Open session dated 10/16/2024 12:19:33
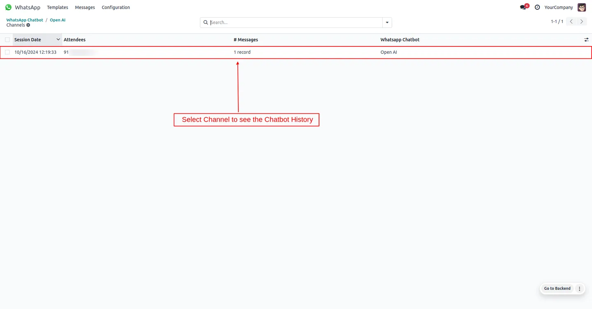Image resolution: width=592 pixels, height=309 pixels. point(35,52)
